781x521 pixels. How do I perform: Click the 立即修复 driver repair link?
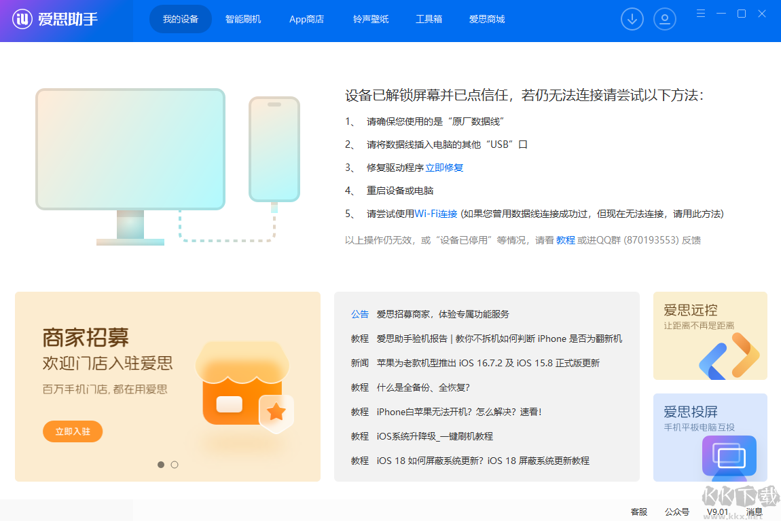[x=444, y=168]
